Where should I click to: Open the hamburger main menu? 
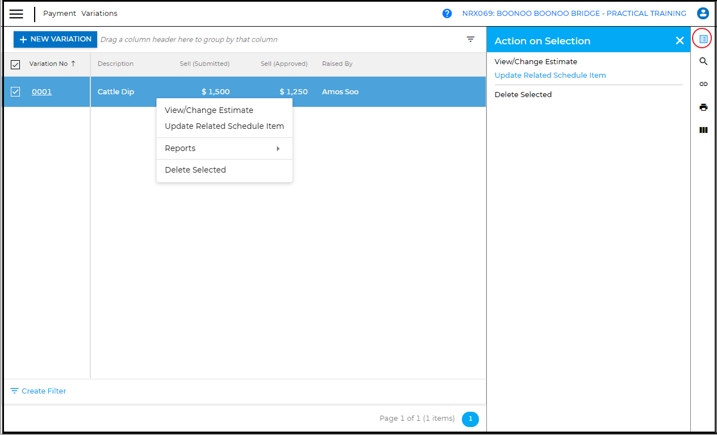coord(16,14)
